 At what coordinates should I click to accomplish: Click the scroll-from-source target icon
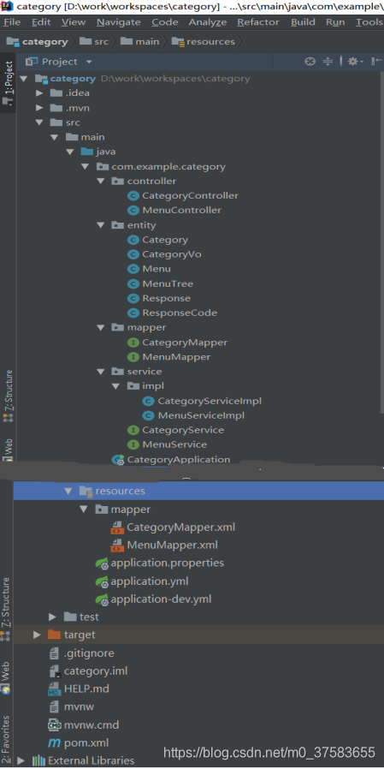(310, 62)
